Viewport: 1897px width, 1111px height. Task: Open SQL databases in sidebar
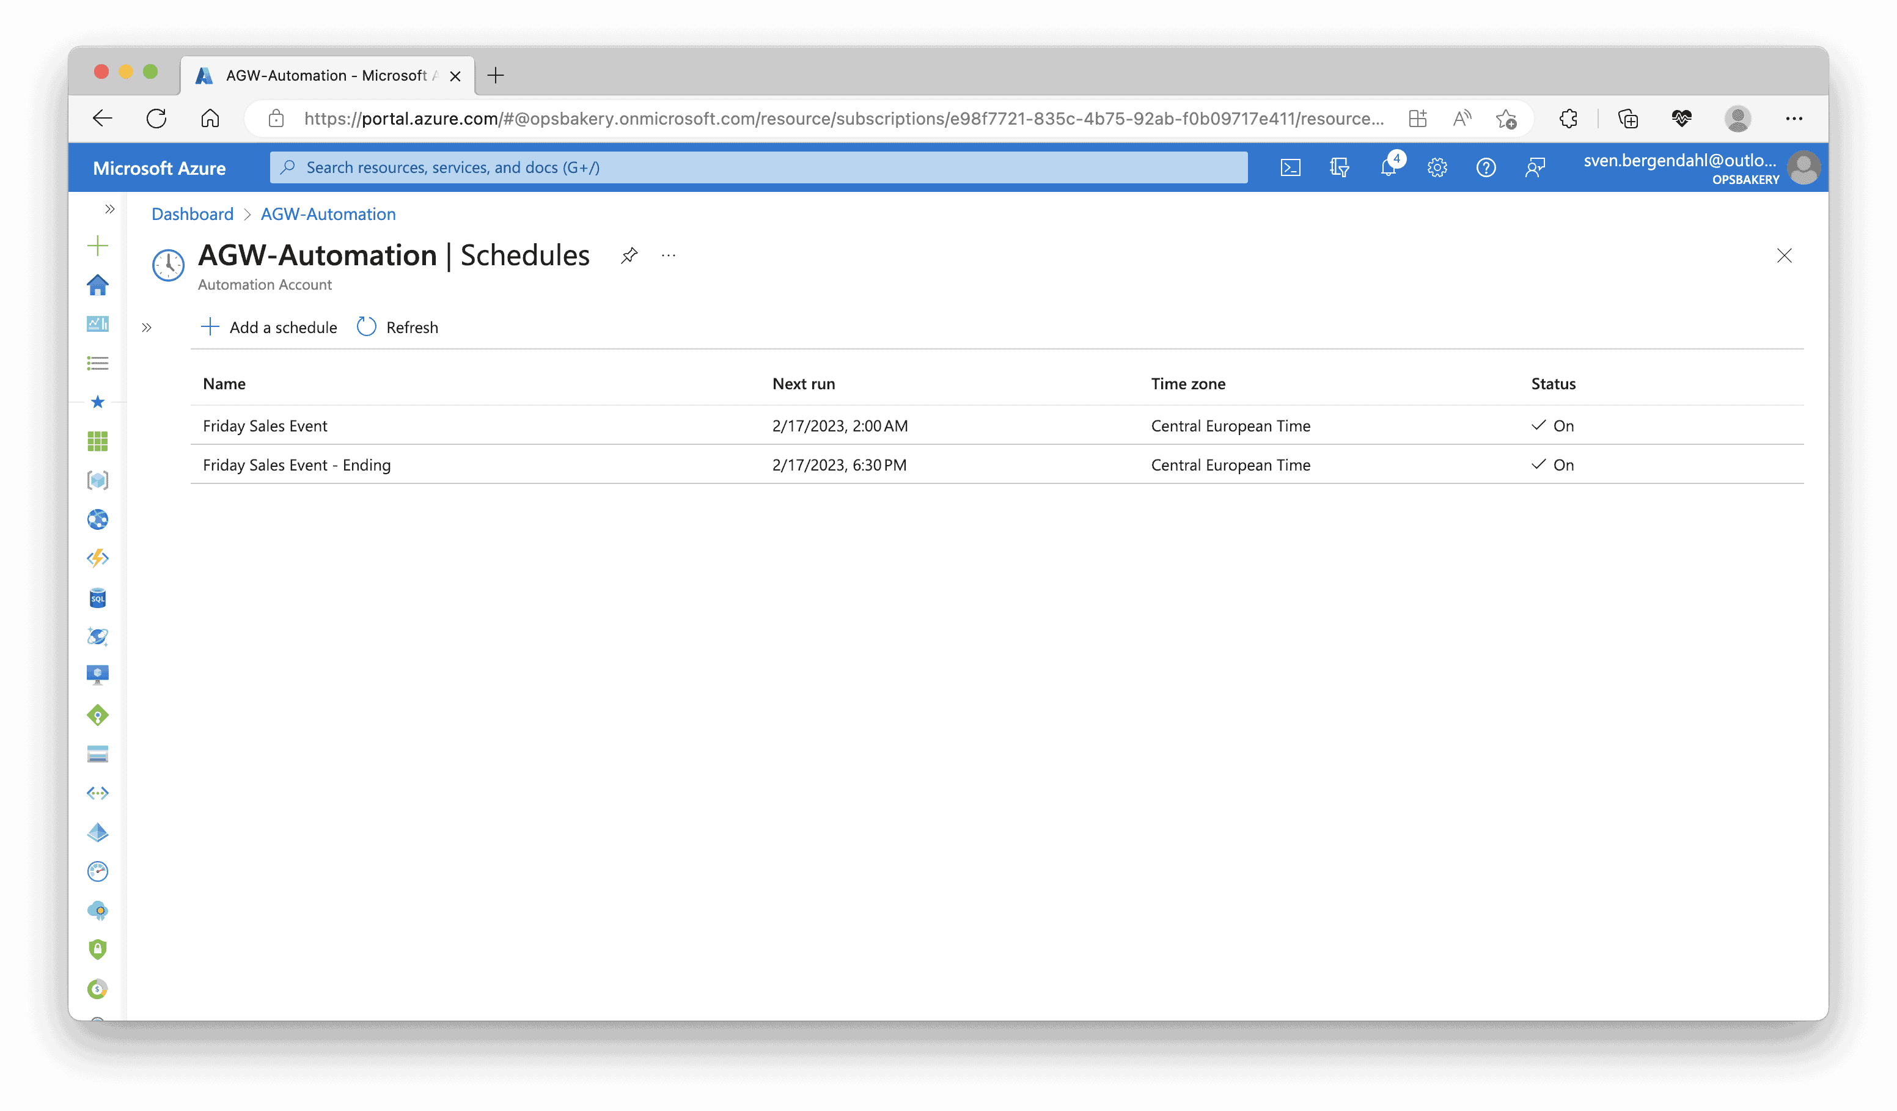tap(98, 598)
